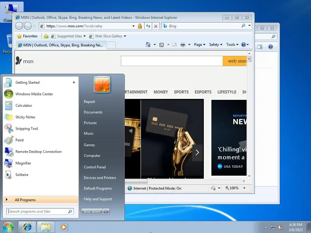Open Windows Media Player taskbar icon

click(x=64, y=227)
